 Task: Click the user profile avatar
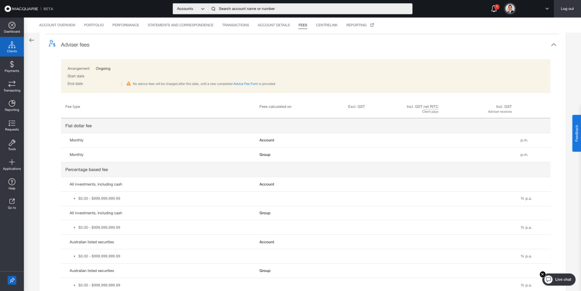pyautogui.click(x=510, y=9)
